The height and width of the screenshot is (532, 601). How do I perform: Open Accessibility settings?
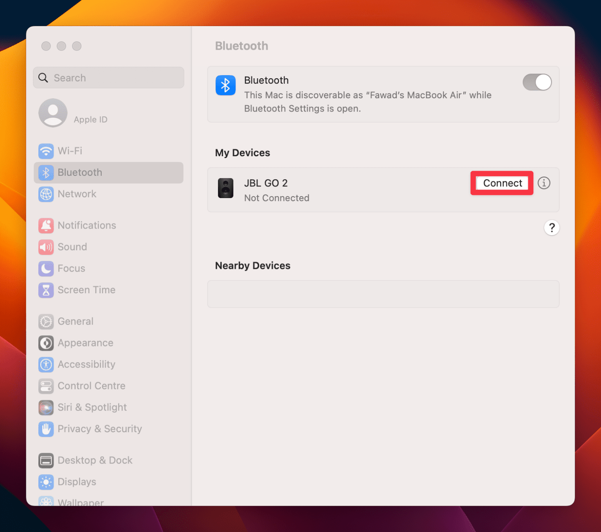point(86,364)
